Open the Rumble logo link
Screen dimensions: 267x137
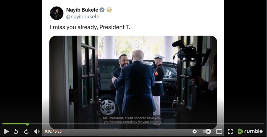click(x=250, y=131)
